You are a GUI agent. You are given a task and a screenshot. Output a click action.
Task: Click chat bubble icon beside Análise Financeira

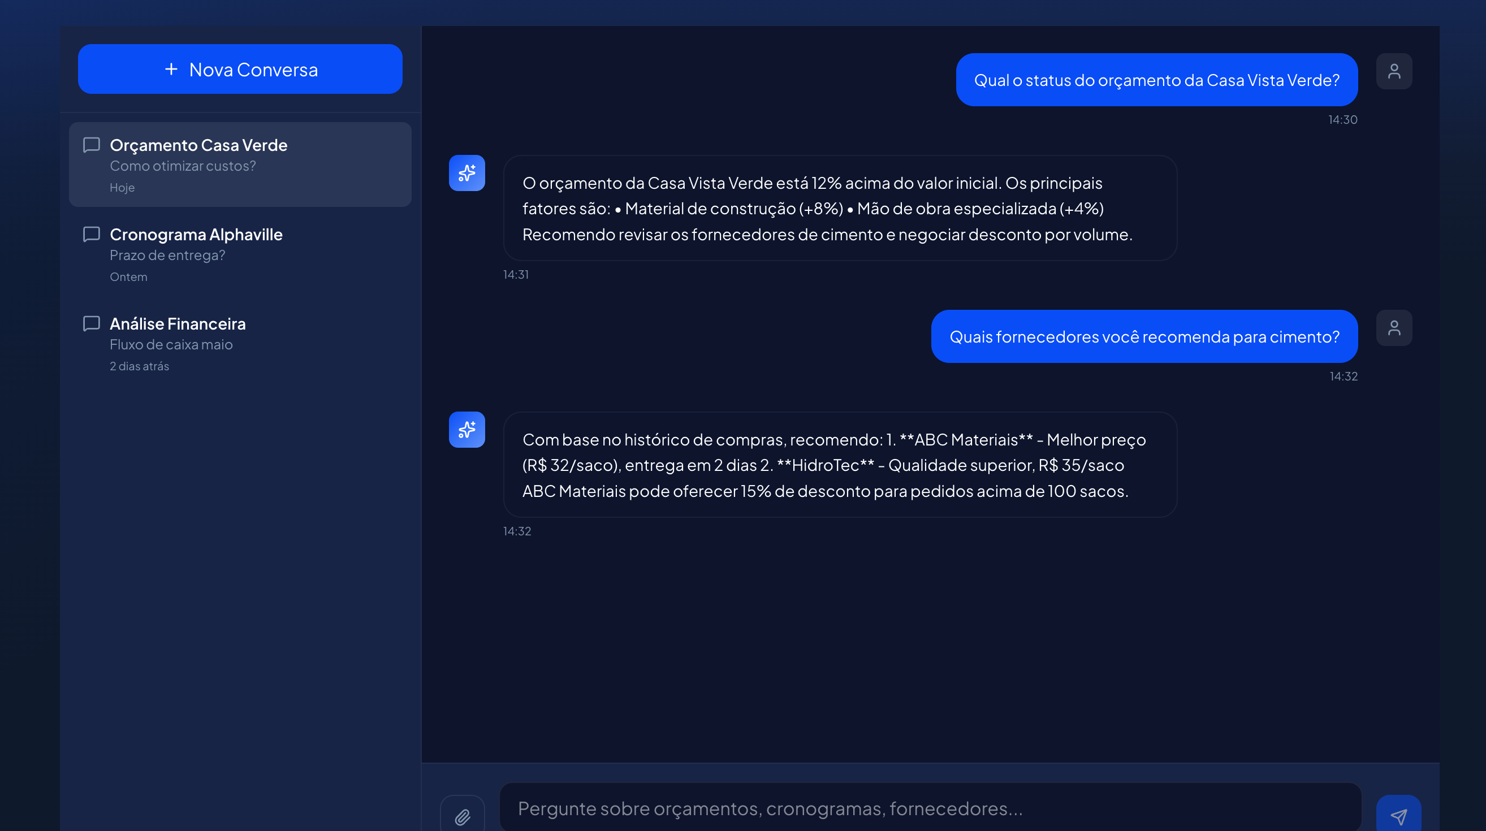tap(92, 323)
